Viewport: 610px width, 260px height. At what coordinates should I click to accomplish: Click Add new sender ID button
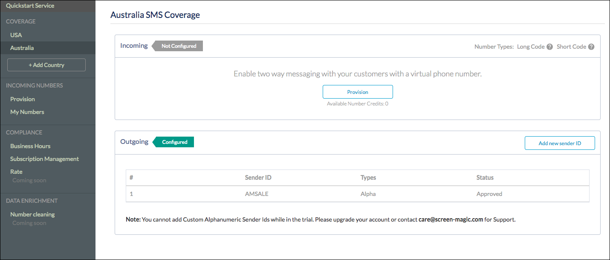point(560,143)
